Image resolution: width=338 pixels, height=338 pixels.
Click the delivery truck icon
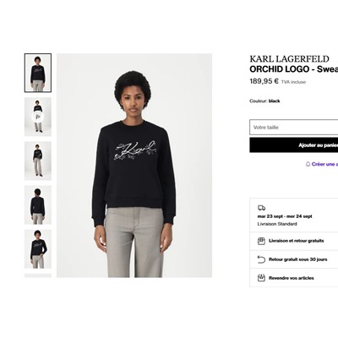261,208
